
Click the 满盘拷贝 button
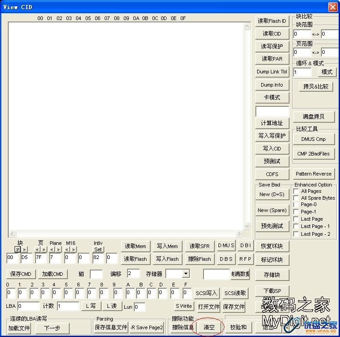[314, 117]
